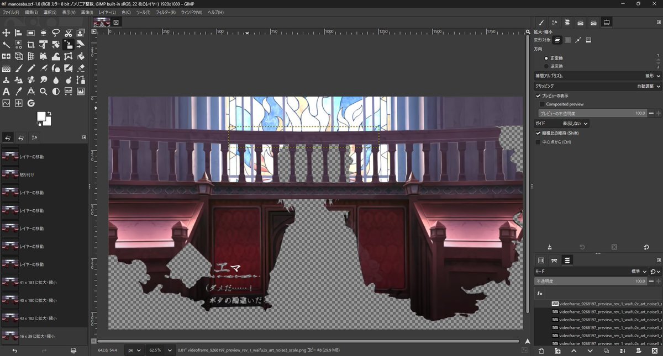Pick the Warp Transform tool
Viewport: 663px width, 356px height.
56,56
